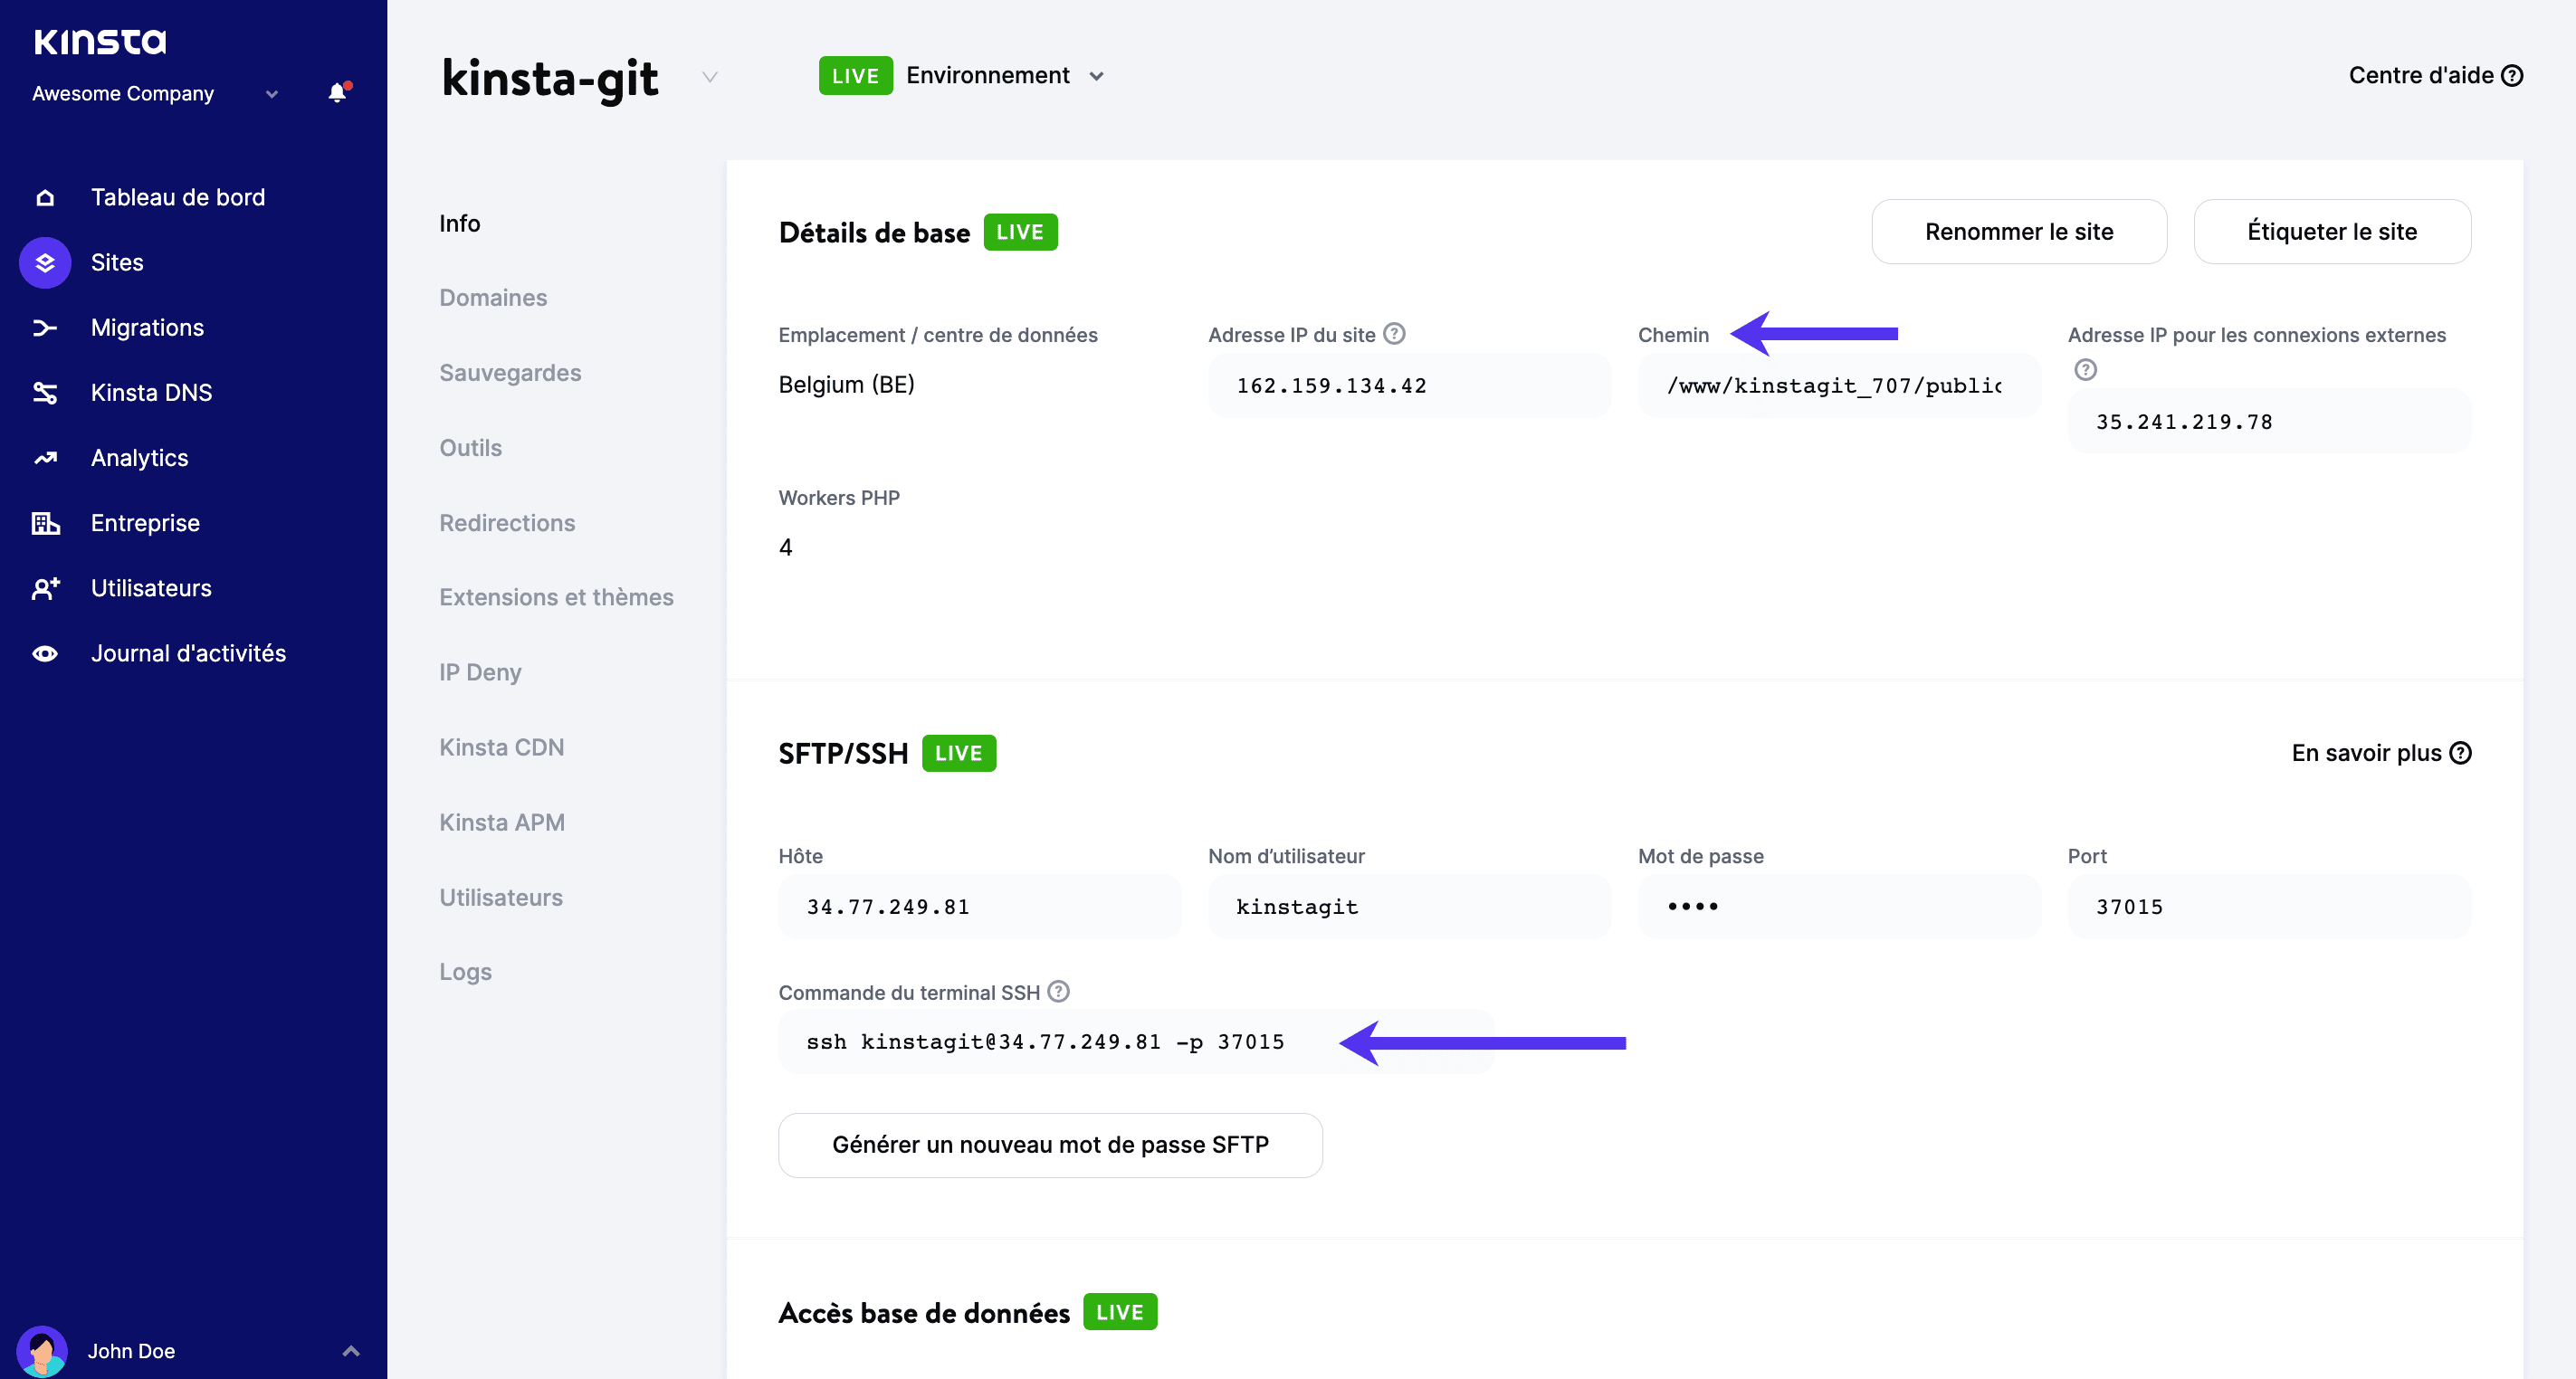Viewport: 2576px width, 1379px height.
Task: Click Générer un nouveau mot de passe SFTP
Action: (x=1050, y=1145)
